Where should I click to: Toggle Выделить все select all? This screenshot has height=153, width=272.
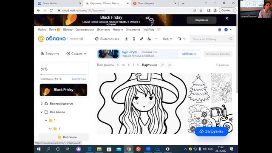[107, 39]
